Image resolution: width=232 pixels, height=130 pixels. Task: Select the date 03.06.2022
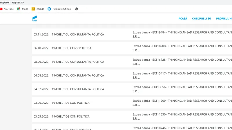[41, 103]
